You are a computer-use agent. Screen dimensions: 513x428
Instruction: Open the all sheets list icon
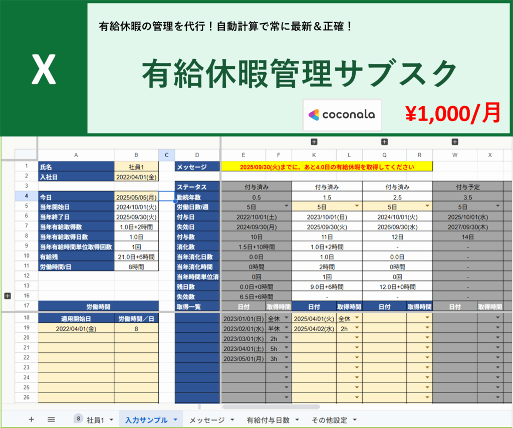point(51,419)
